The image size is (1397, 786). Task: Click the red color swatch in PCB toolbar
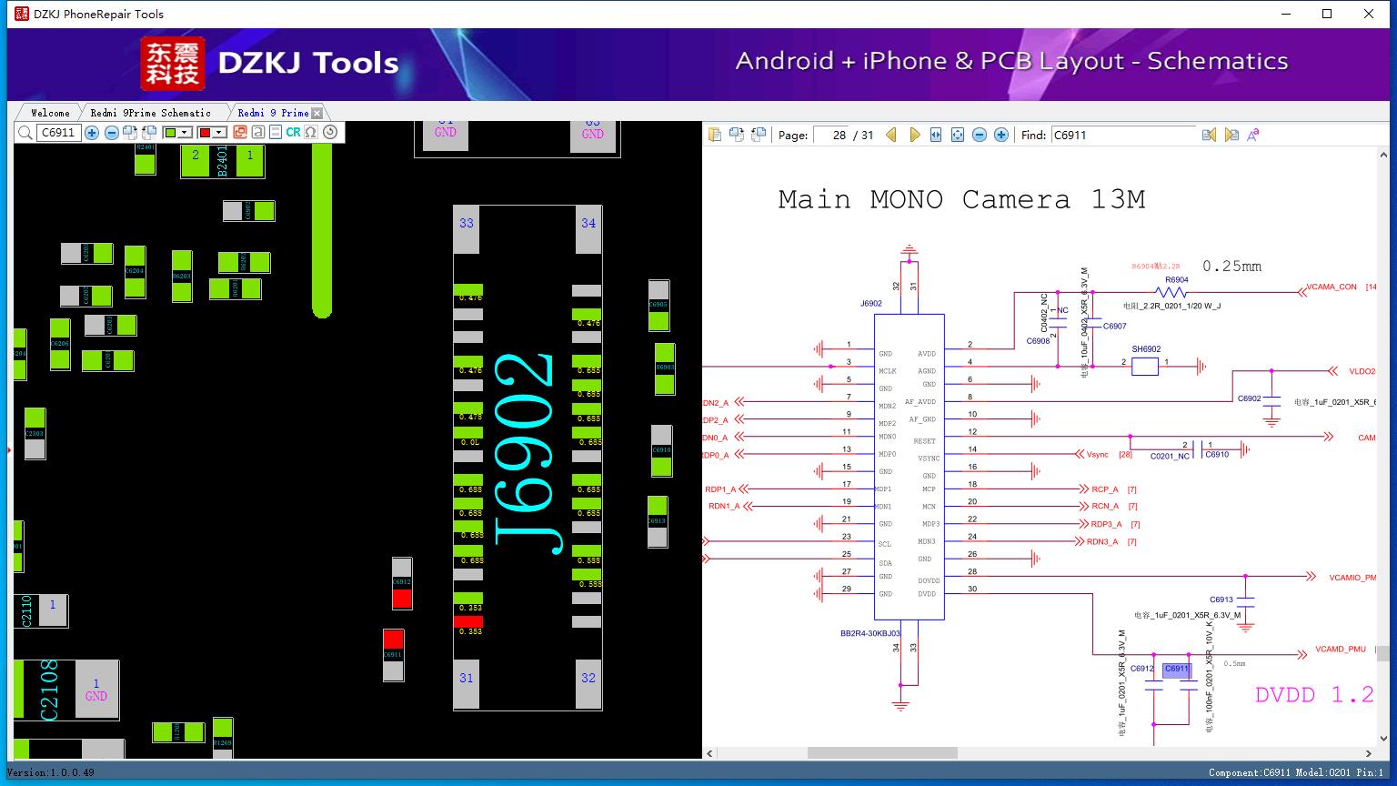pyautogui.click(x=205, y=133)
